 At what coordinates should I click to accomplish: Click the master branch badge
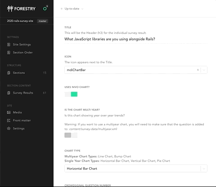point(42,21)
